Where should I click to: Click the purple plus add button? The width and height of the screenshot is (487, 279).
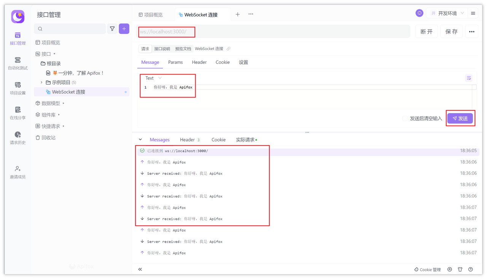pos(124,29)
